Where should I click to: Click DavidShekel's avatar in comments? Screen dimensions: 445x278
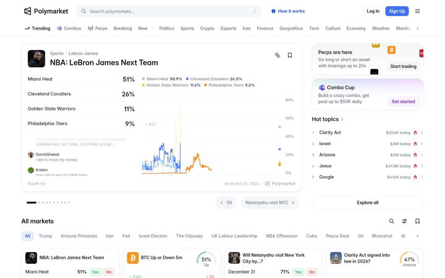coord(31,154)
